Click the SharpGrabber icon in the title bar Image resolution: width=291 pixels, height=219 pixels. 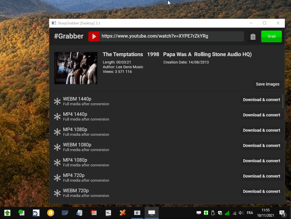[x=54, y=23]
